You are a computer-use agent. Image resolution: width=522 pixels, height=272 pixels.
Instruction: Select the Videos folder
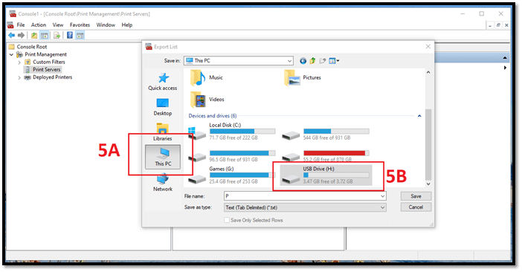(x=207, y=100)
